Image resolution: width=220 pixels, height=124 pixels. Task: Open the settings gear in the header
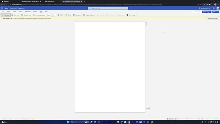[x=214, y=8]
